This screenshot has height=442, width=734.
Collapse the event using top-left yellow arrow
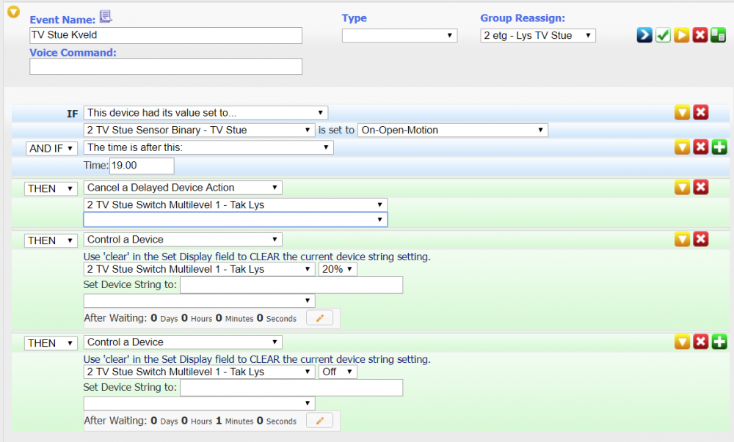tap(13, 12)
